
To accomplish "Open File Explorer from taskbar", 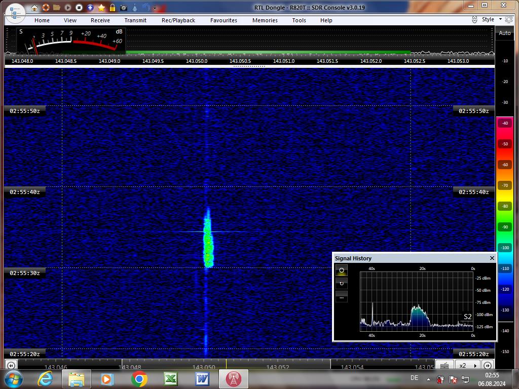I will coord(77,379).
